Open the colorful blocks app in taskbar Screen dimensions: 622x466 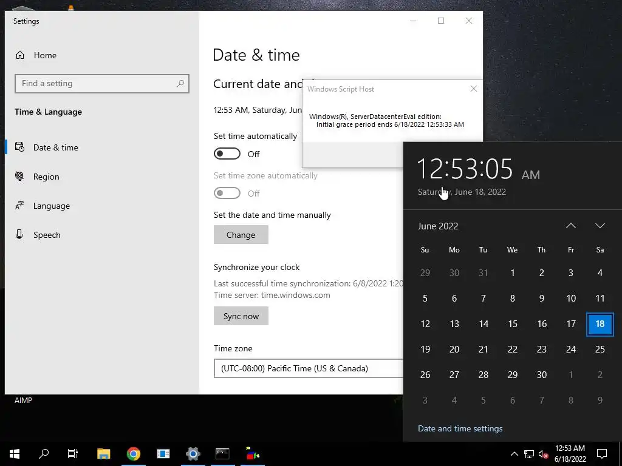click(x=252, y=454)
